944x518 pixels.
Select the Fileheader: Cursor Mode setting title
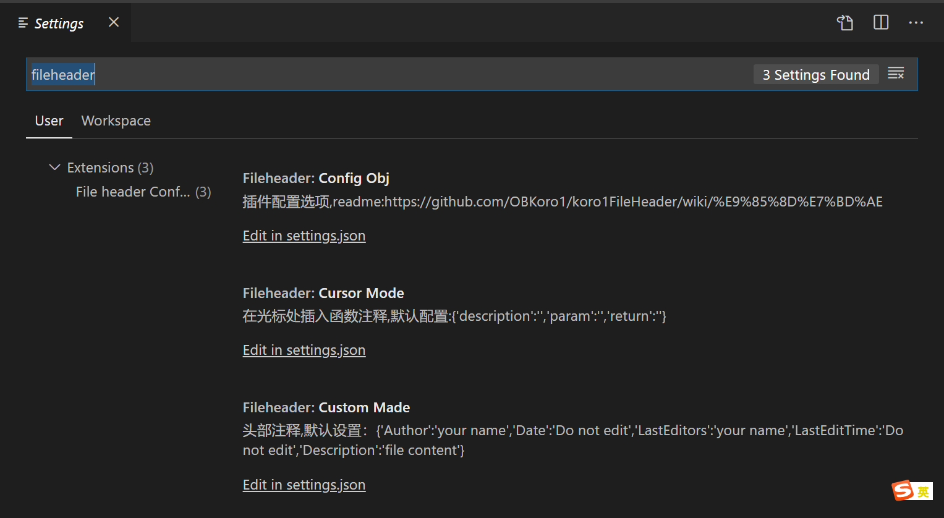323,293
